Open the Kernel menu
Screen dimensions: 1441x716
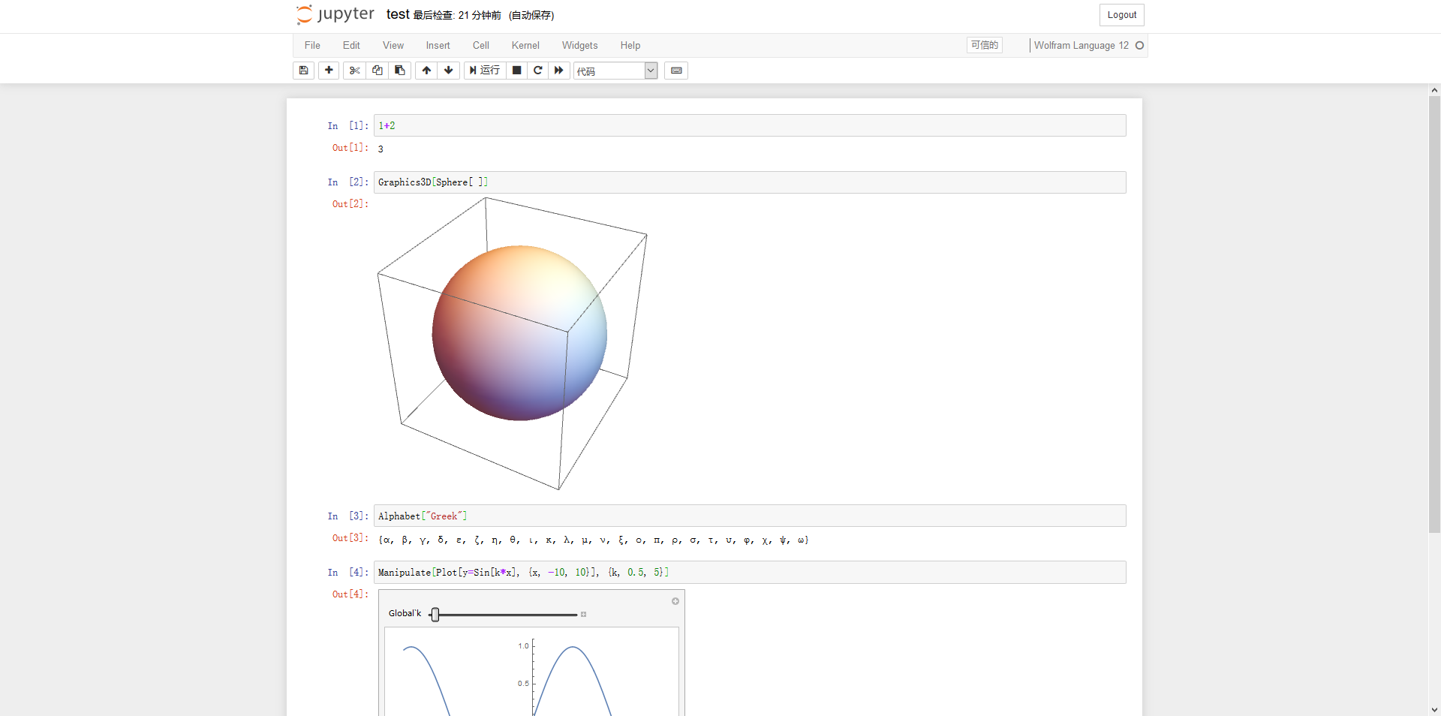click(525, 46)
